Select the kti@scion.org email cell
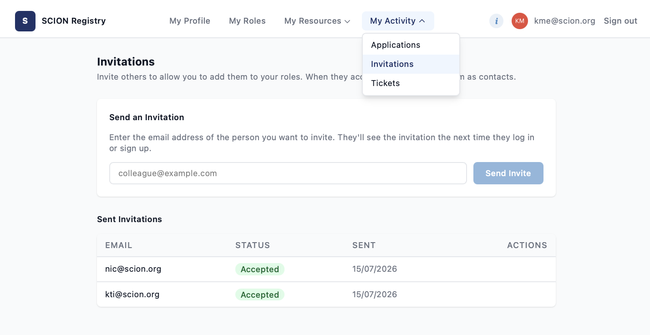This screenshot has width=650, height=335. [x=132, y=294]
